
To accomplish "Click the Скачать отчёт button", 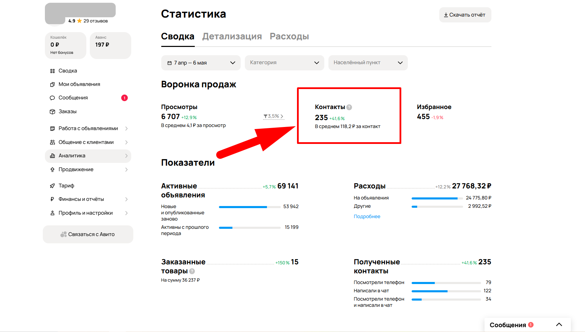I will [465, 15].
